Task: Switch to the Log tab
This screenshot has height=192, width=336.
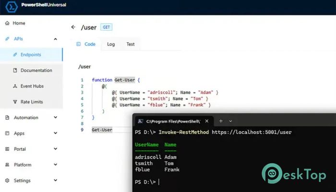Action: tap(111, 44)
